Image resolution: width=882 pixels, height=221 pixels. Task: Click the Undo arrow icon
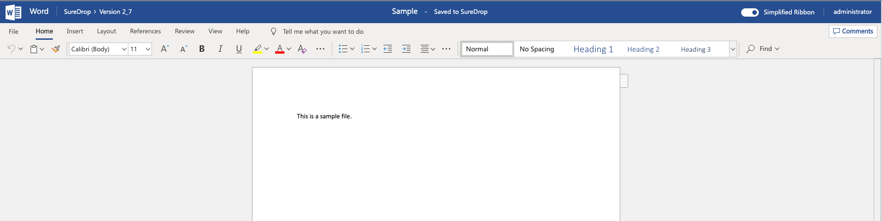pyautogui.click(x=11, y=49)
